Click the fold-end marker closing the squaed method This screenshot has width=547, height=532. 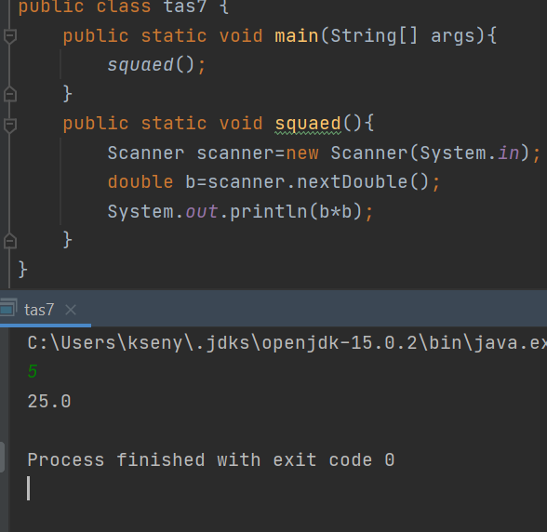(10, 241)
